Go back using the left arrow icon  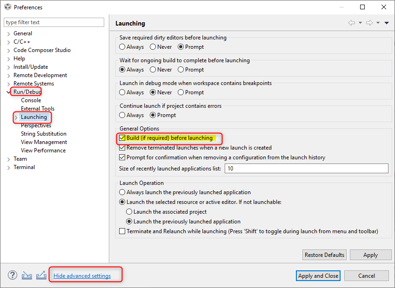click(352, 23)
